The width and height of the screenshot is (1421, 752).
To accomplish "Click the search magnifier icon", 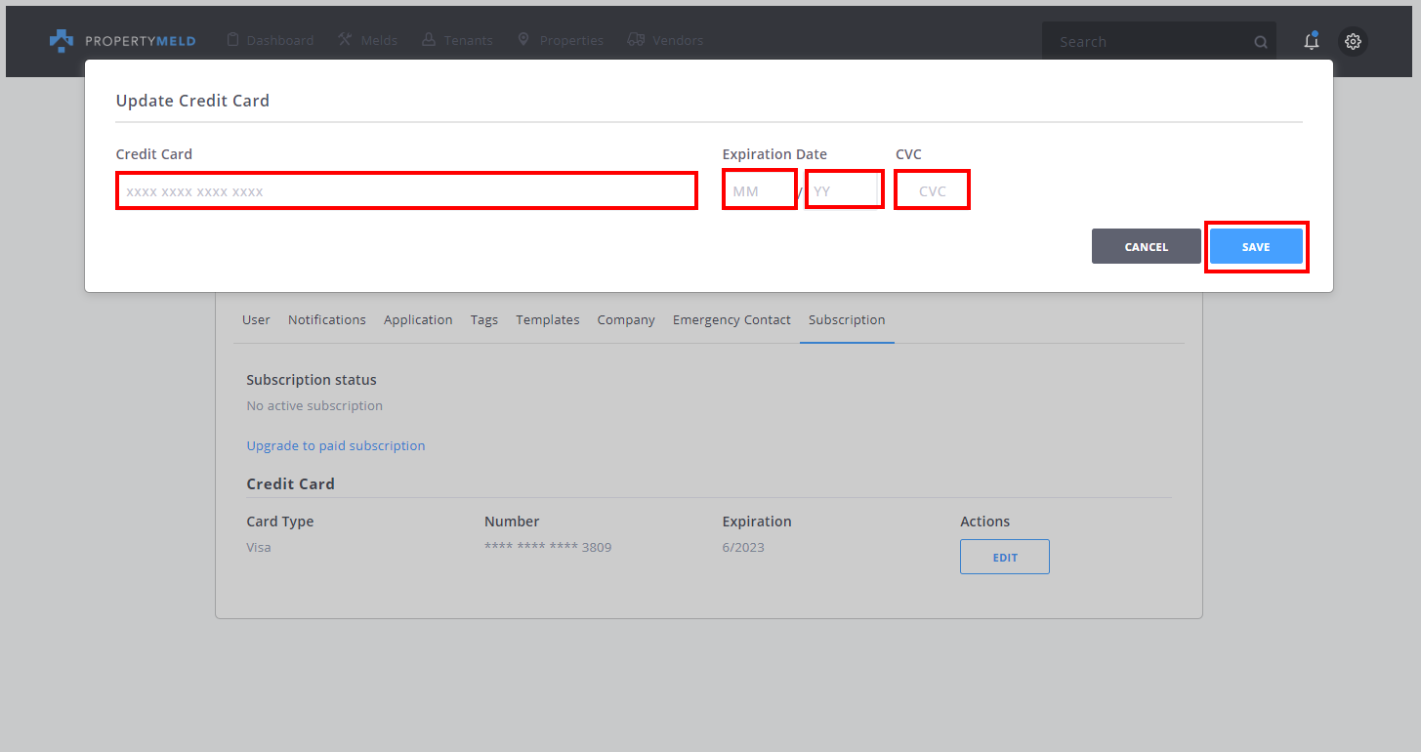I will coord(1261,42).
